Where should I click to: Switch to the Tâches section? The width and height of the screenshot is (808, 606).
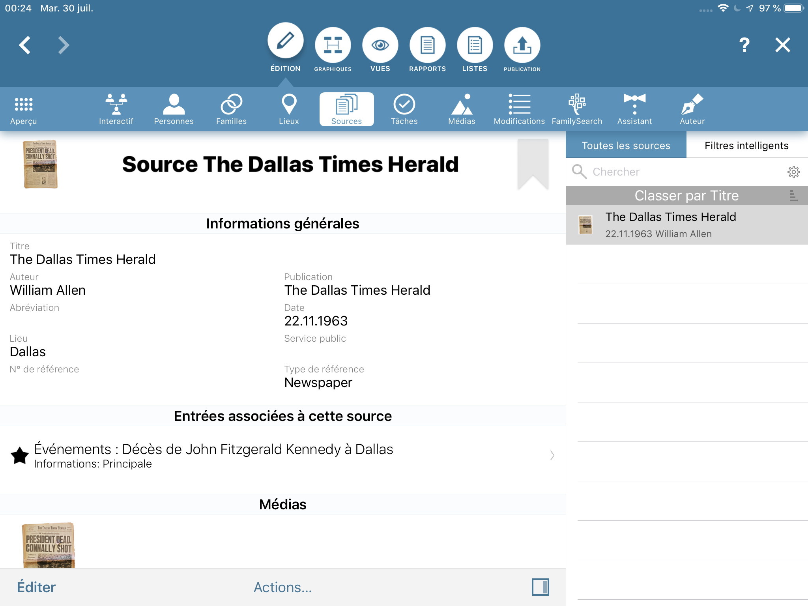(x=404, y=110)
